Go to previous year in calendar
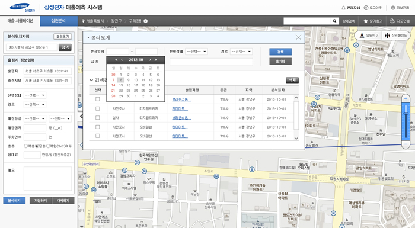The image size is (415, 228). click(116, 60)
